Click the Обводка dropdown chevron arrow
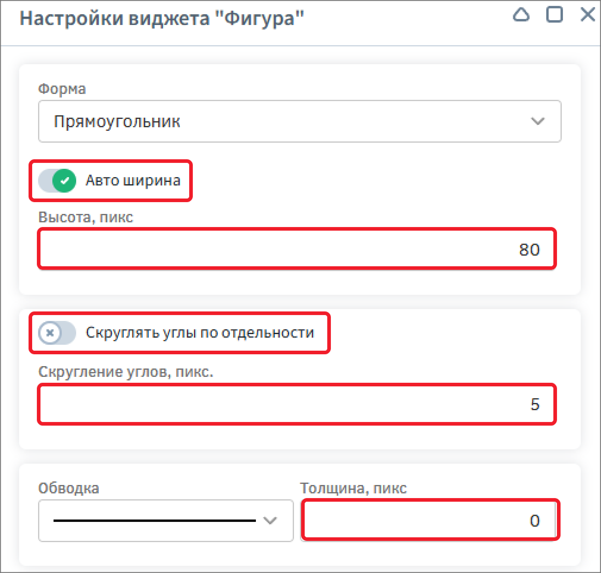Image resolution: width=601 pixels, height=573 pixels. [270, 521]
